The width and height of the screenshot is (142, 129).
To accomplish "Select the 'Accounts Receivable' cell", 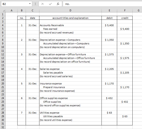I will click(x=70, y=25).
